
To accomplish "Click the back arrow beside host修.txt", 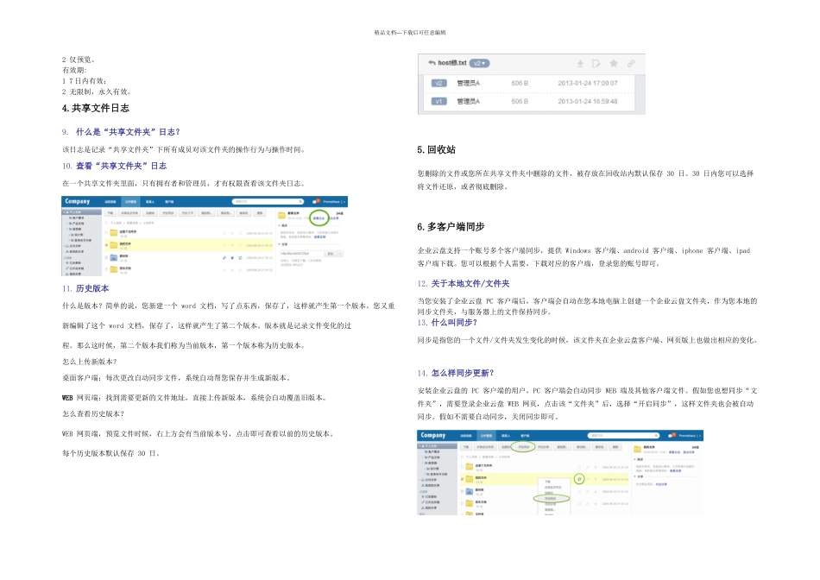I will point(432,63).
